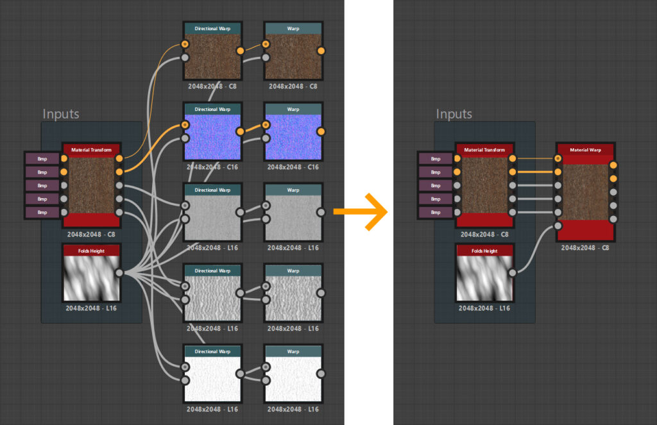Click the Folds Height output pin feeding Directional Warps
This screenshot has width=657, height=425.
(119, 273)
